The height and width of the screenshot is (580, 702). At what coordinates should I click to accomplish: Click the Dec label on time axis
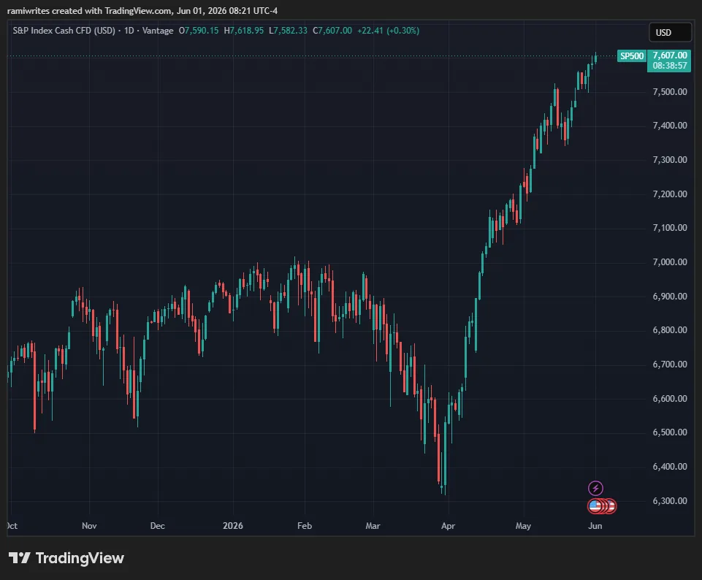tap(158, 525)
